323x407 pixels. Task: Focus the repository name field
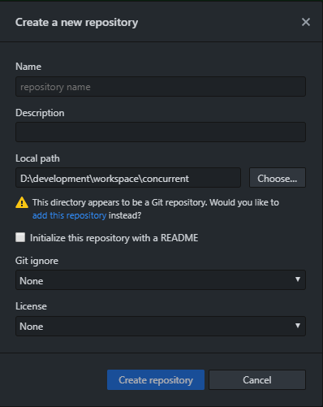click(x=161, y=87)
